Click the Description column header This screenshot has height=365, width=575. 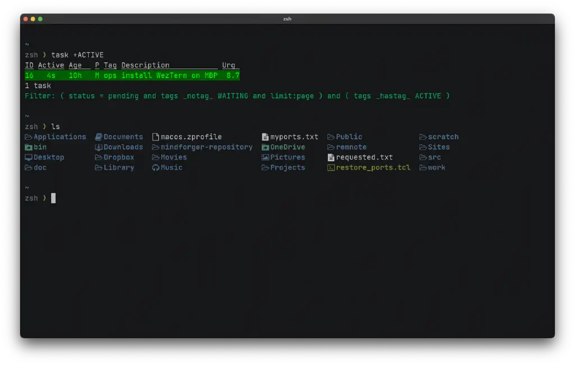(145, 65)
